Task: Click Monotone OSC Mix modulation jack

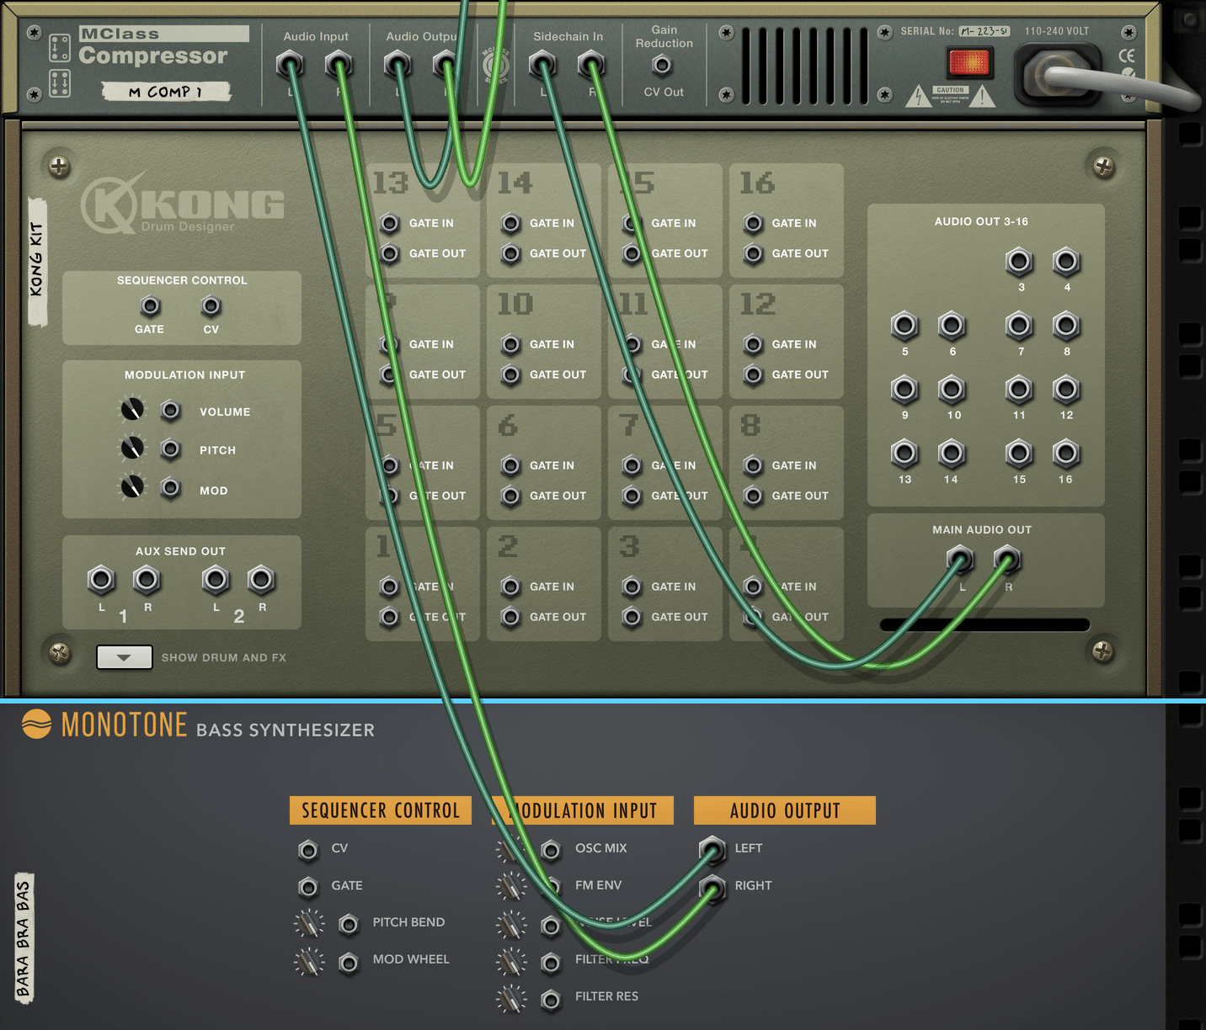Action: click(x=551, y=851)
